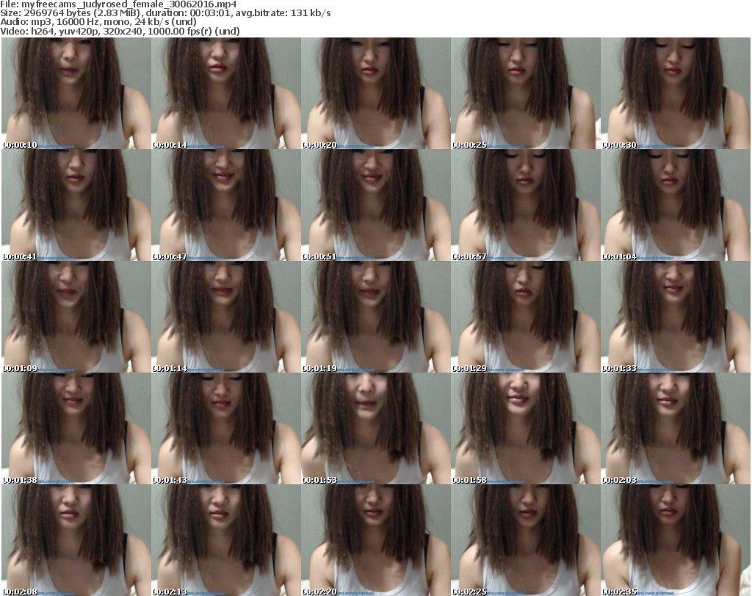Viewport: 752px width, 596px height.
Task: Select the thumbnail timestamped 00:00:51
Action: (x=376, y=205)
